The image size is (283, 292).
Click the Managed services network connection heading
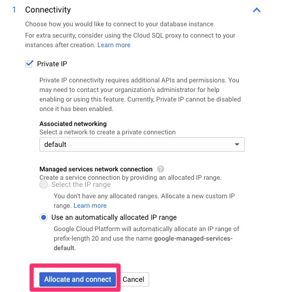click(x=96, y=169)
